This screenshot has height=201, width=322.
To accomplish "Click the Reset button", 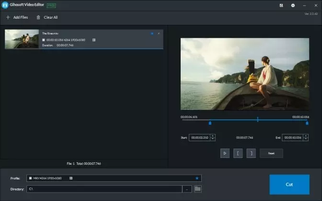I will click(271, 153).
